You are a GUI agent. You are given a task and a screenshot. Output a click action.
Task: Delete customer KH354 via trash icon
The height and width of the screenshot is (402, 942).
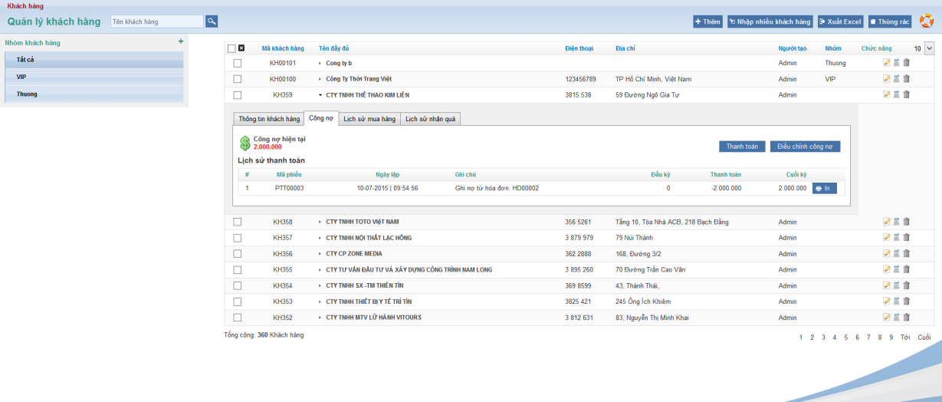906,285
